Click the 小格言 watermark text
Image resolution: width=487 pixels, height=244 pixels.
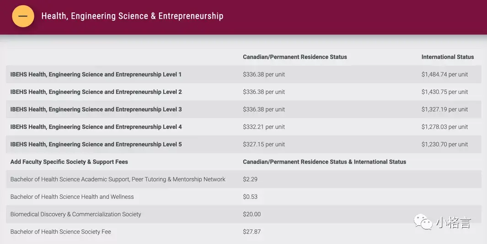coord(453,223)
